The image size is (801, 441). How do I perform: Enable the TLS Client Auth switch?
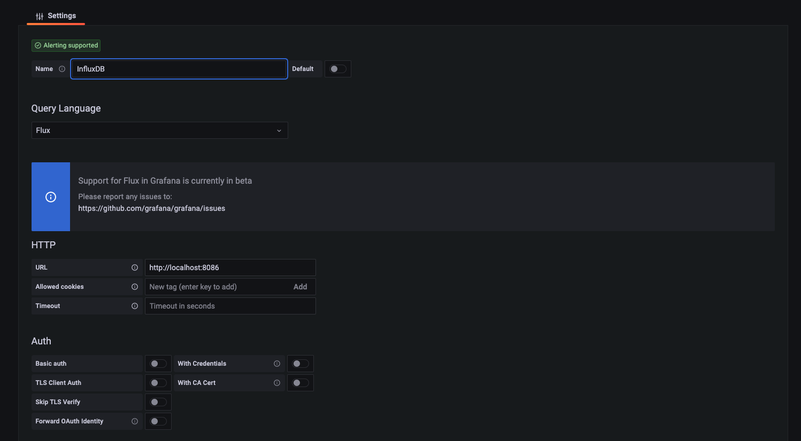(x=158, y=383)
